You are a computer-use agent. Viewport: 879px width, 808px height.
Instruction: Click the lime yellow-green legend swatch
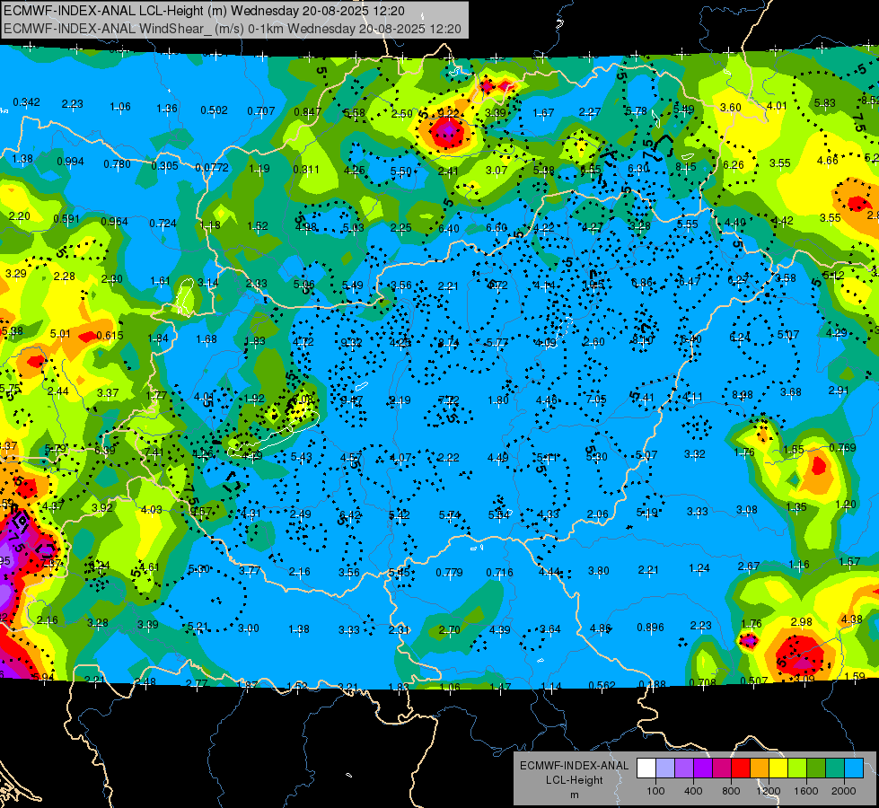tap(796, 768)
